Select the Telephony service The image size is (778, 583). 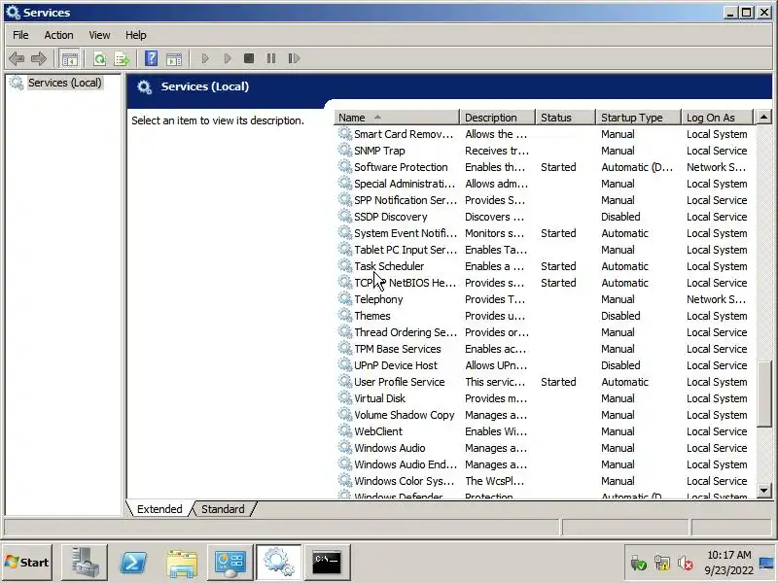(543, 299)
